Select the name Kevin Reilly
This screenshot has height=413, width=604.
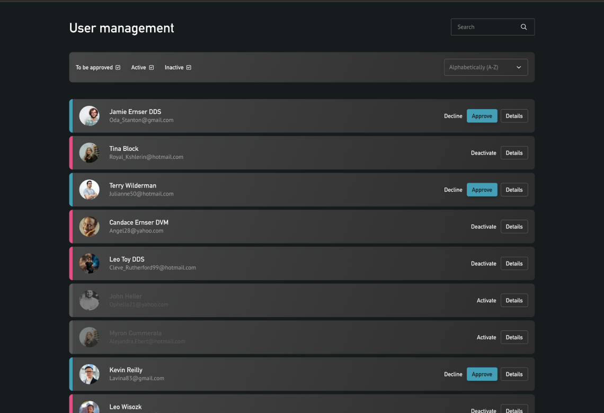coord(126,370)
